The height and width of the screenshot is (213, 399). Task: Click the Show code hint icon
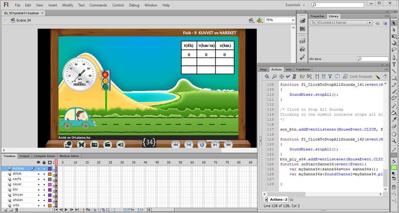tap(302, 76)
